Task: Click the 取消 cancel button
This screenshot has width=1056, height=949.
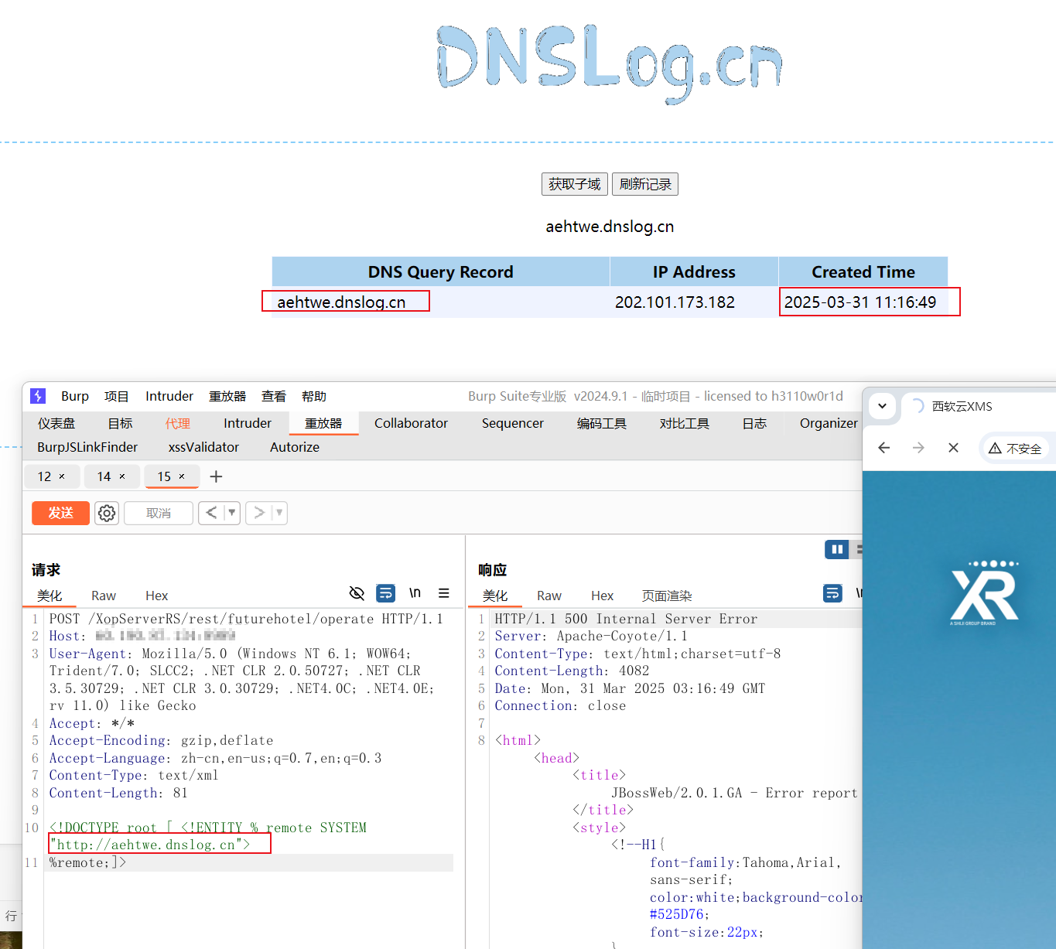Action: (159, 513)
